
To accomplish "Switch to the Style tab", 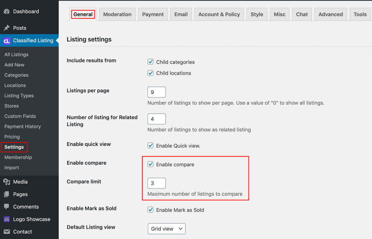I will click(257, 14).
